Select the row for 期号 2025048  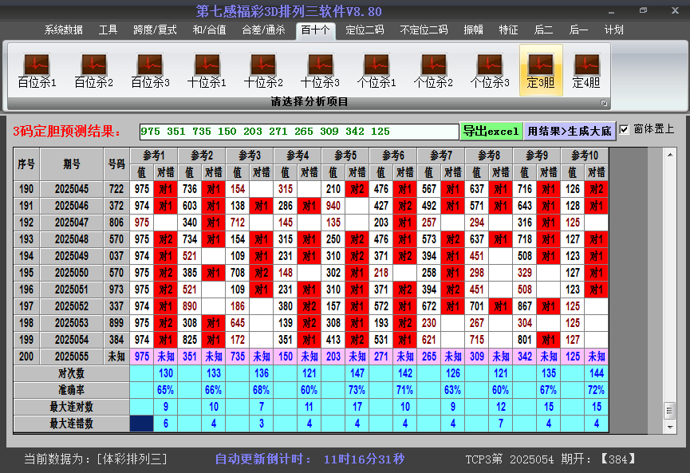(73, 239)
